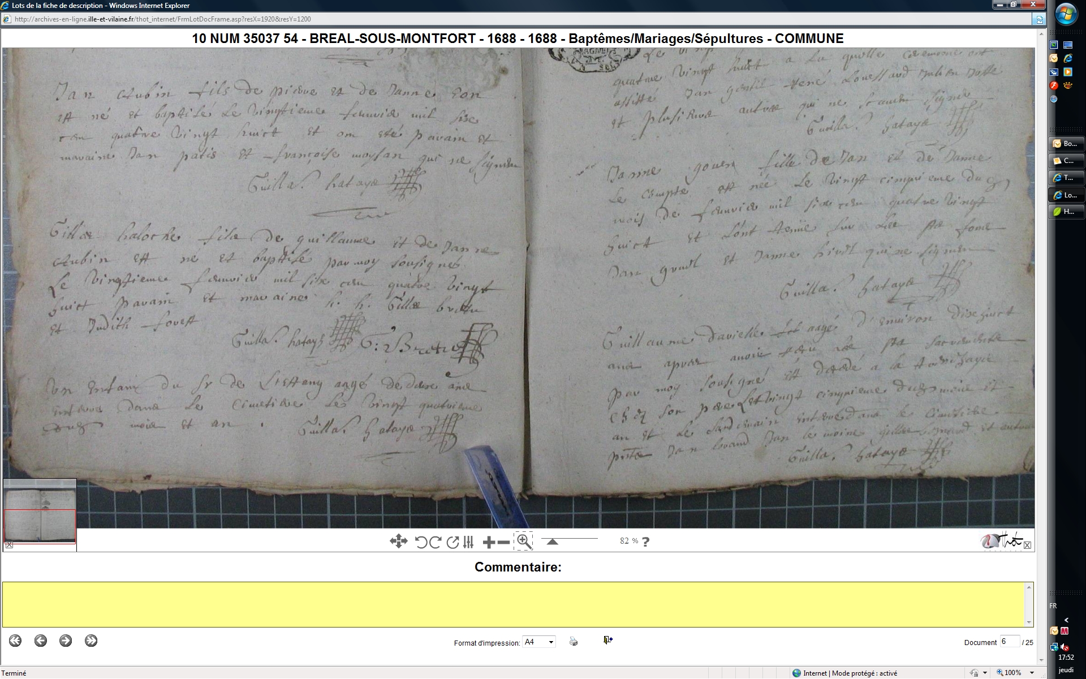Viewport: 1086px width, 679px height.
Task: Print the document with printer icon
Action: (x=574, y=641)
